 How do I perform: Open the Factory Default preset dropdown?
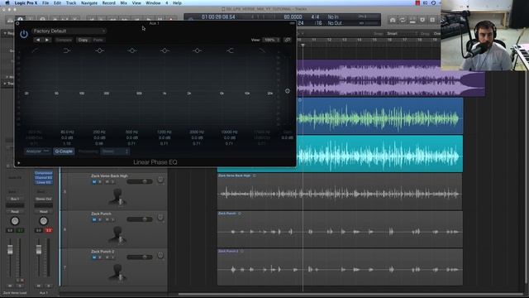(69, 31)
